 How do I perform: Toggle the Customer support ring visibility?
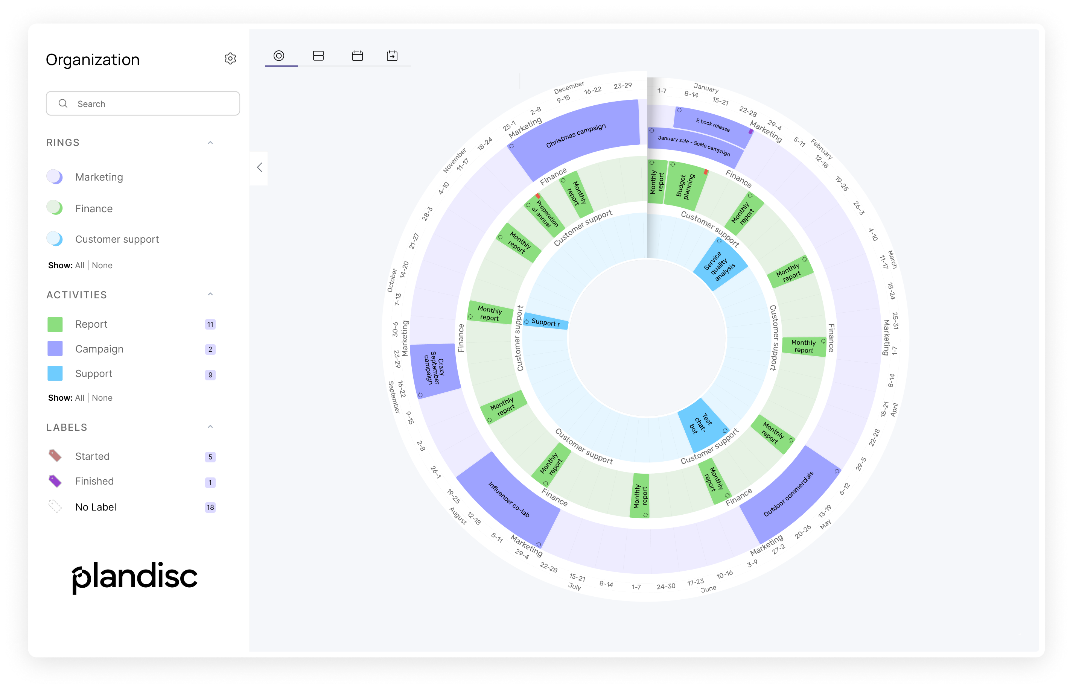click(54, 239)
